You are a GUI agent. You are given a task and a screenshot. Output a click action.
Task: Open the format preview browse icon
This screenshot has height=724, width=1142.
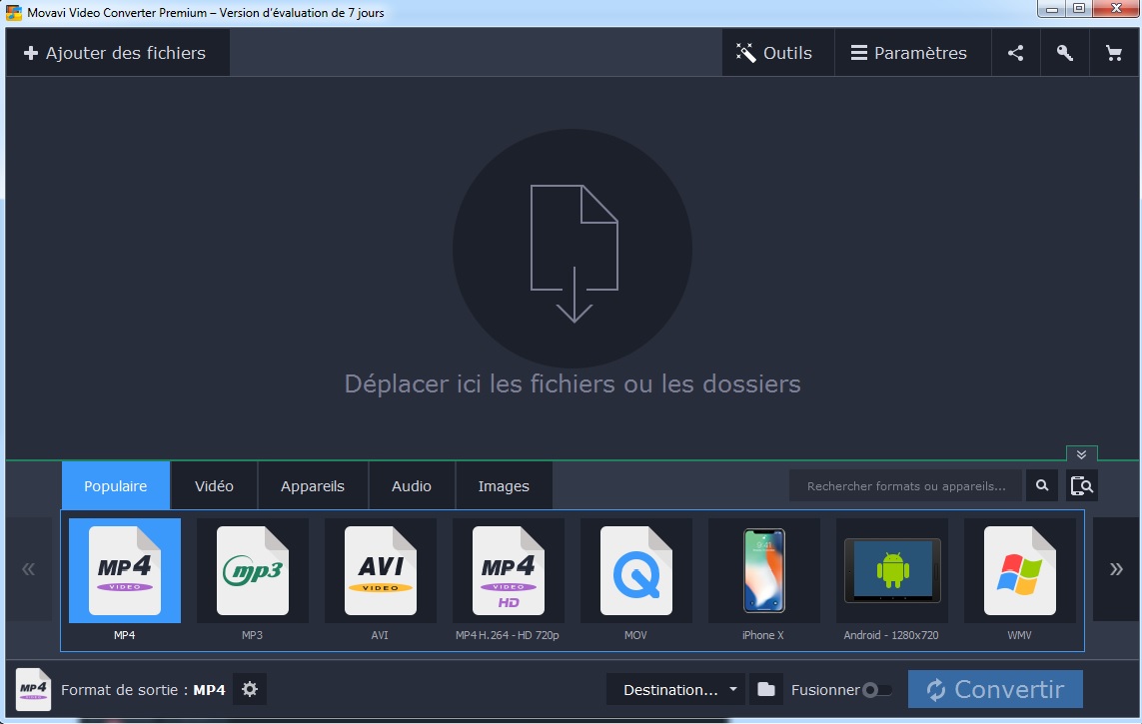[x=1082, y=485]
